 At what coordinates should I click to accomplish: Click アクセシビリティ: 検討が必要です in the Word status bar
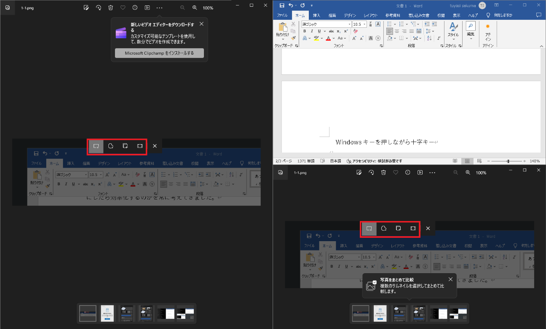coord(374,161)
